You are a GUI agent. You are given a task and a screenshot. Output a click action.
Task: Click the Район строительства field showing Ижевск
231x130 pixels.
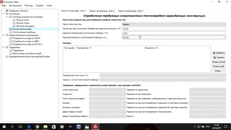click(174, 24)
